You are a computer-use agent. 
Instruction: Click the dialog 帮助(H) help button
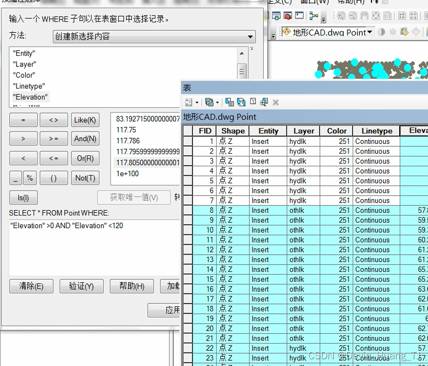[x=131, y=286]
